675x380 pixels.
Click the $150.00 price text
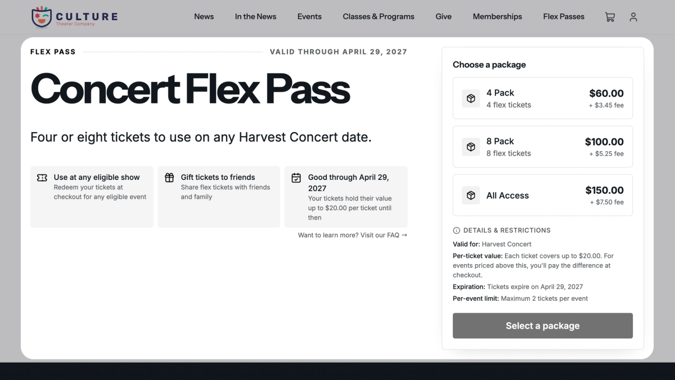(x=604, y=190)
